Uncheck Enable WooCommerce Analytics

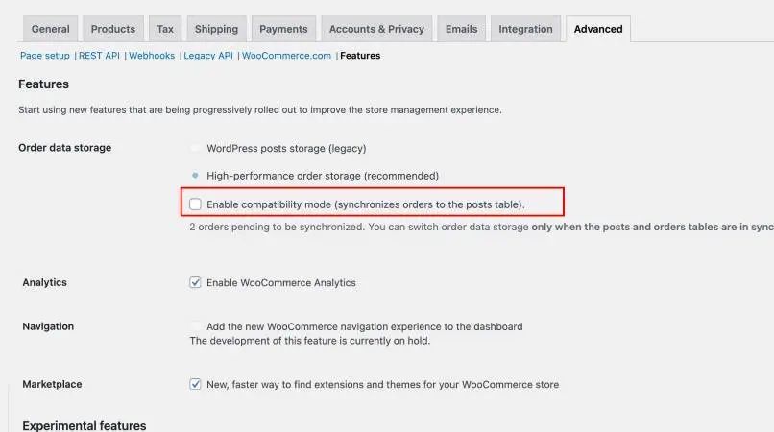click(196, 282)
